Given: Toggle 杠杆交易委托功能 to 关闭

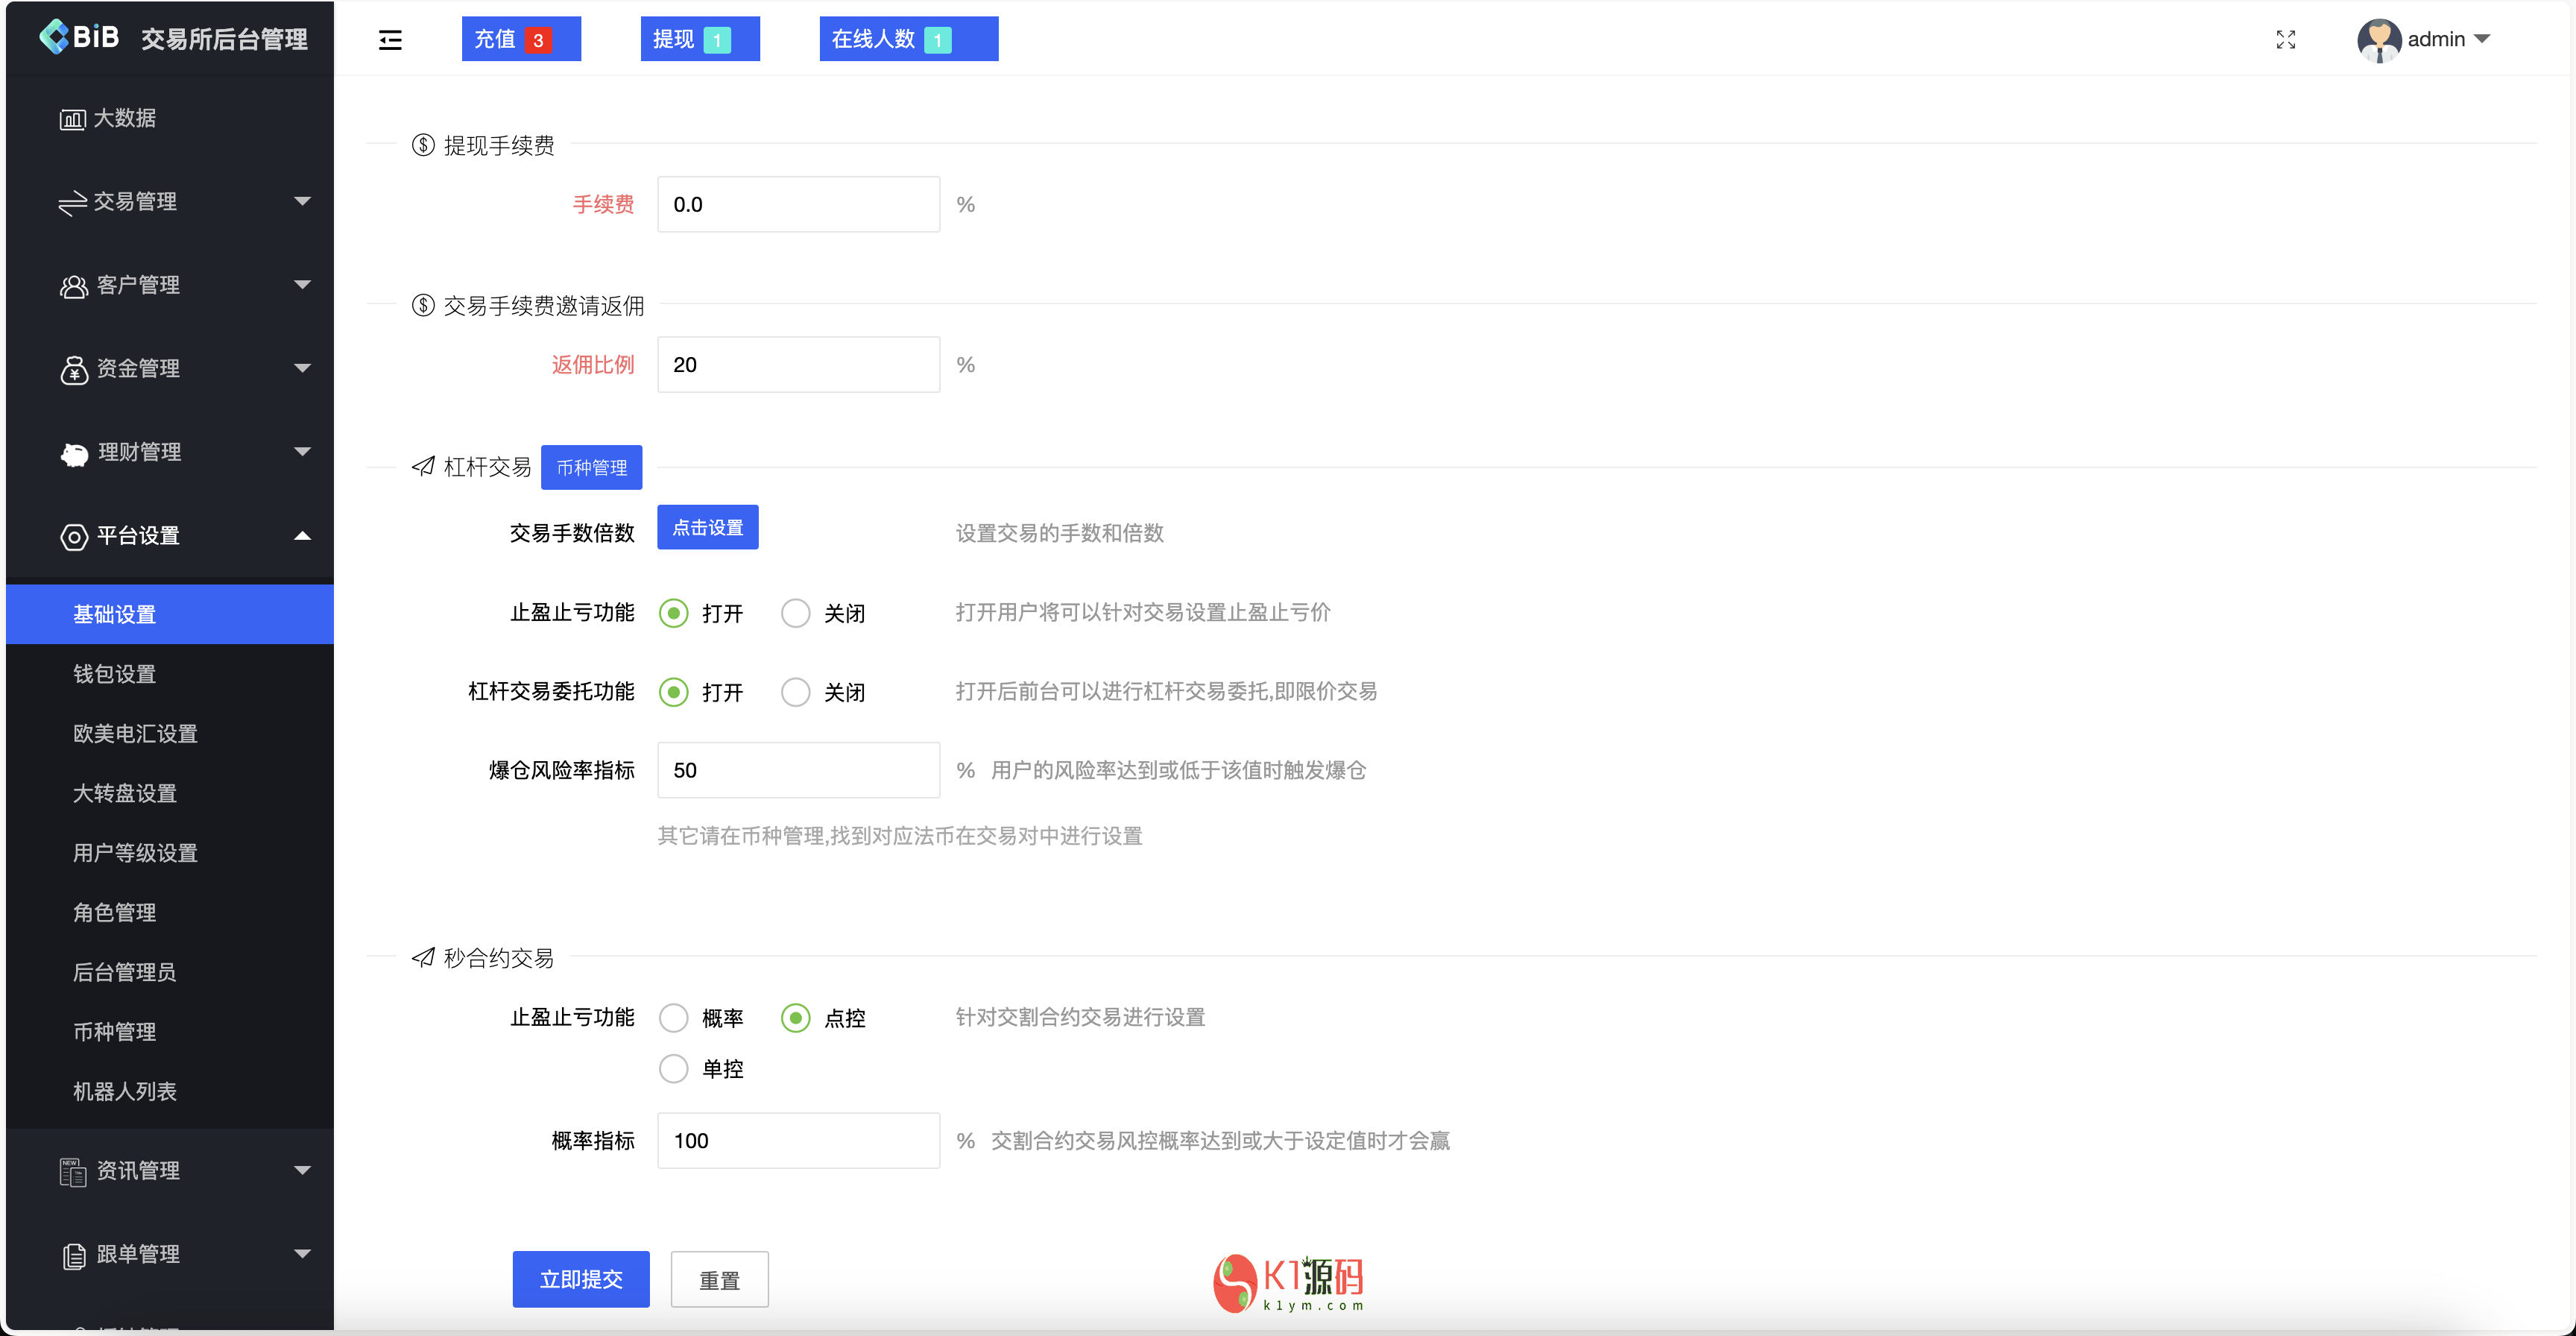Looking at the screenshot, I should (792, 690).
